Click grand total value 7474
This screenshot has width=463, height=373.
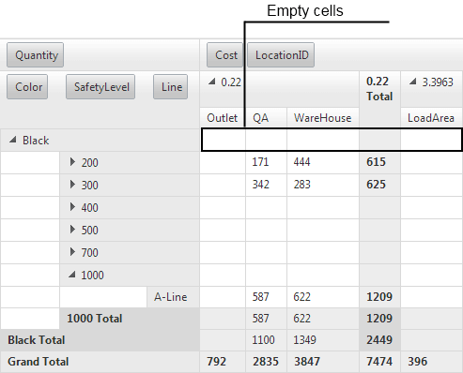[379, 362]
